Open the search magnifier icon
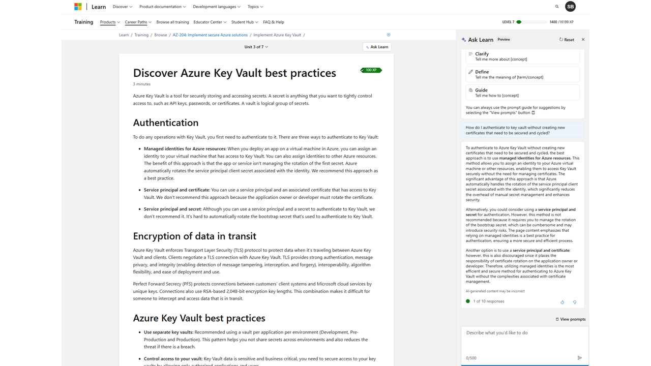Screen dimensions: 651x366 557,7
